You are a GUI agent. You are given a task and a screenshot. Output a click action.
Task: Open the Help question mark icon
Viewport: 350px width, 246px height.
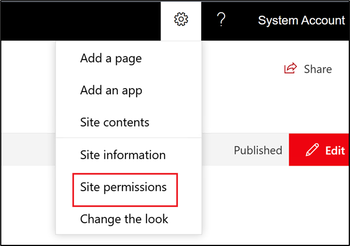(x=221, y=20)
